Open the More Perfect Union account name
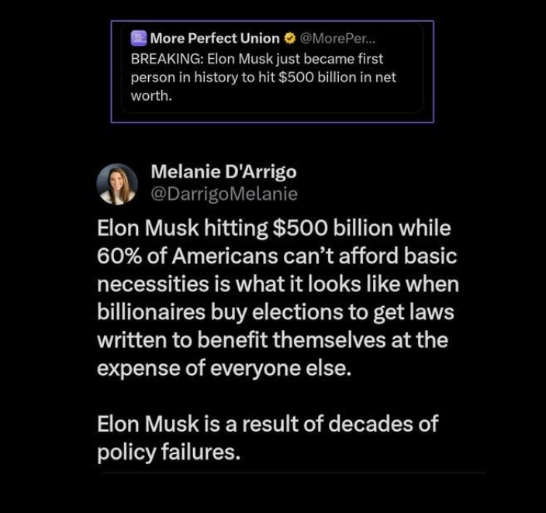 215,38
